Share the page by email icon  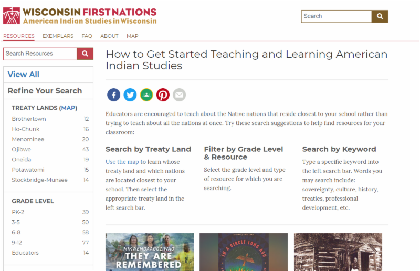point(180,95)
